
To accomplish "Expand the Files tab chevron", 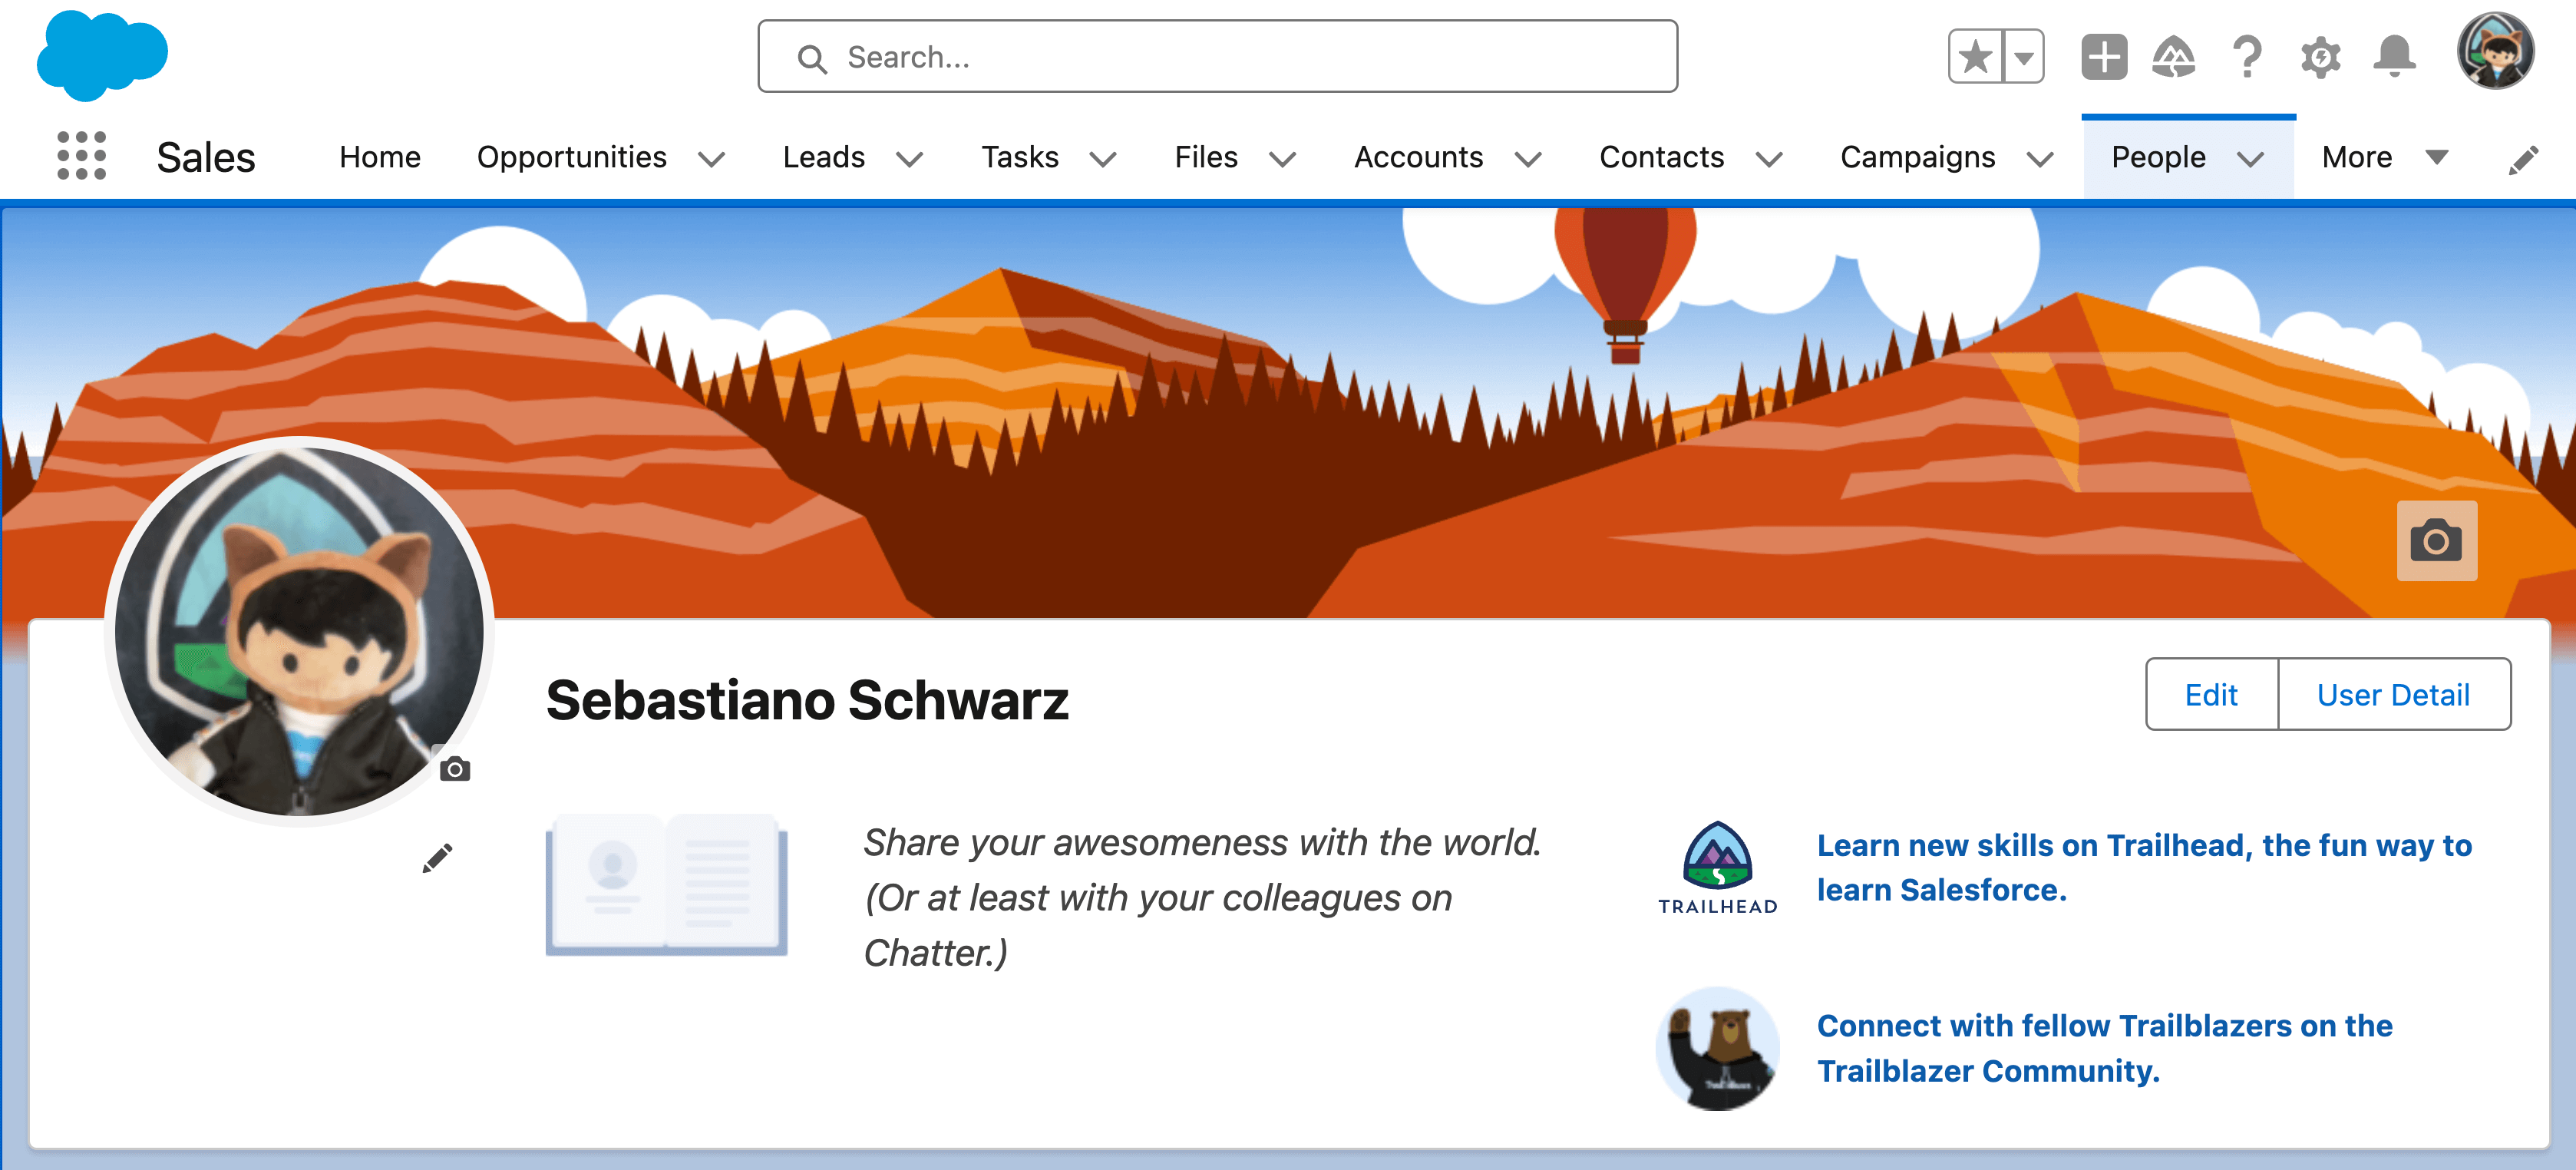I will [x=1282, y=160].
